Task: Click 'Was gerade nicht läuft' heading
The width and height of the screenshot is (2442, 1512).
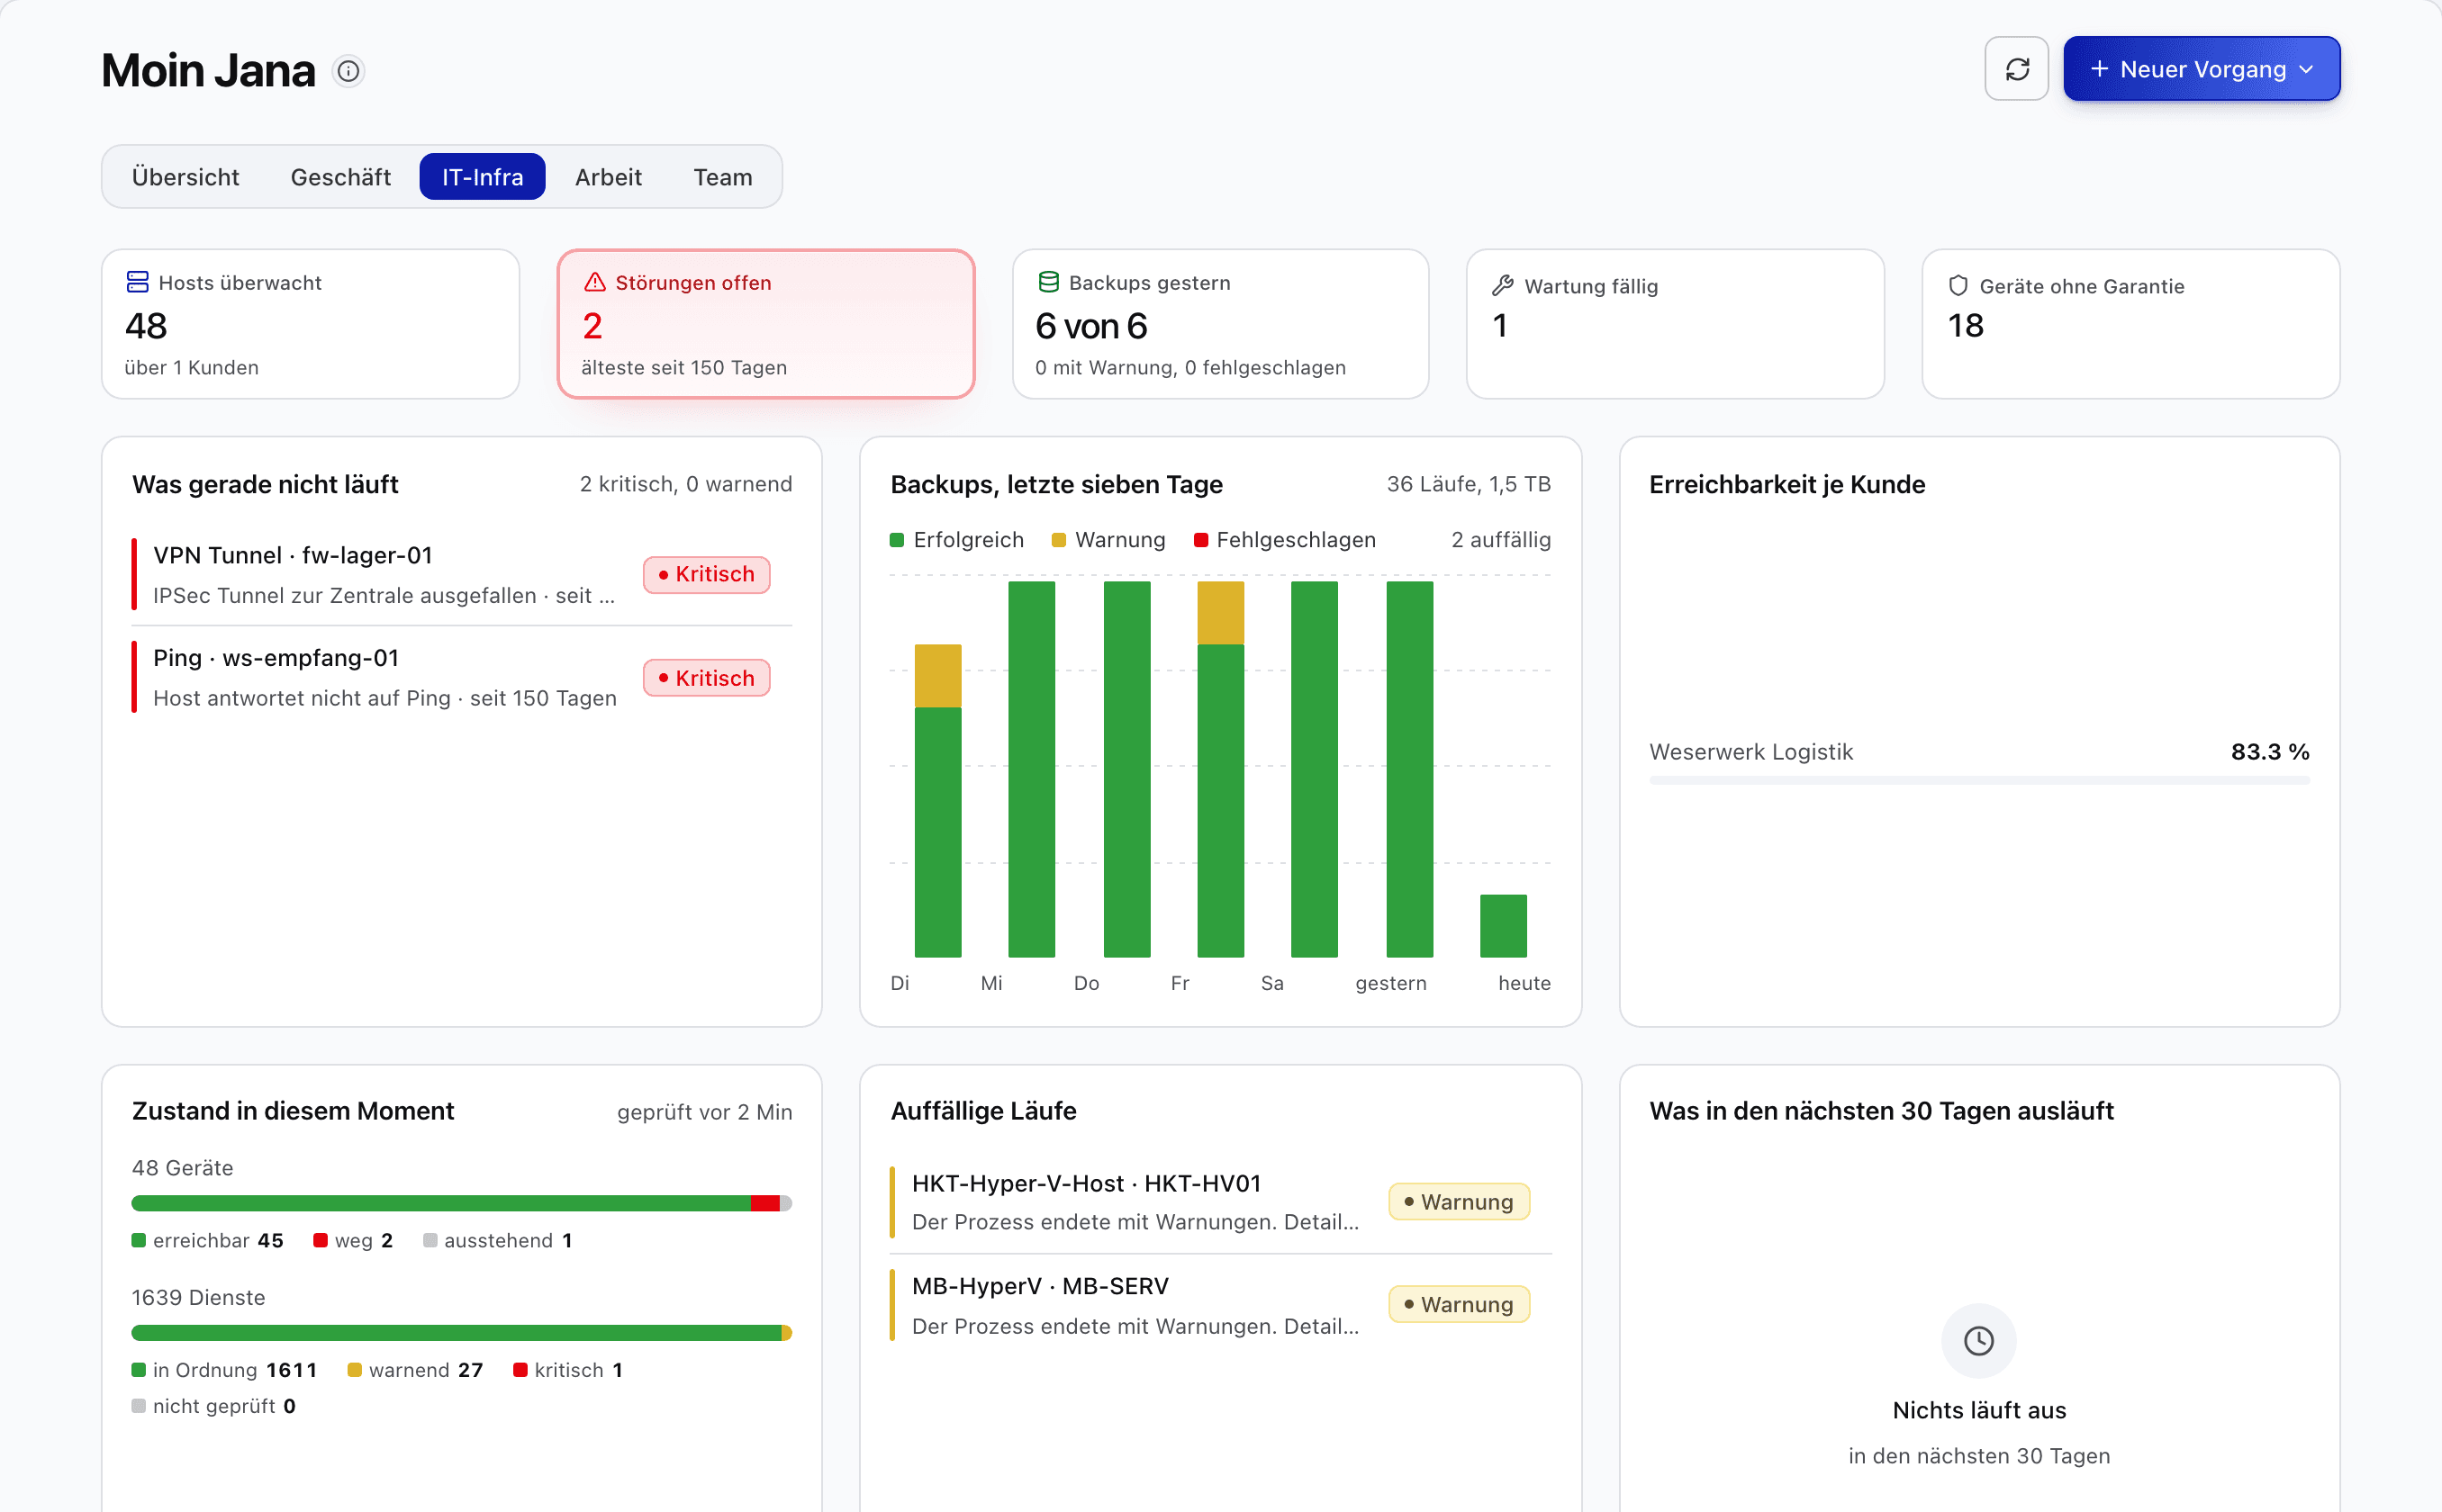Action: click(x=265, y=484)
